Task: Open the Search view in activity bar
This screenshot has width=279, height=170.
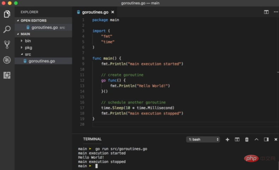Action: (7, 29)
